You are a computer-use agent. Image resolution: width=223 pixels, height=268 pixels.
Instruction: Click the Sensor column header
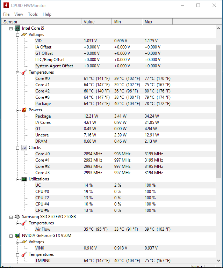(x=41, y=22)
